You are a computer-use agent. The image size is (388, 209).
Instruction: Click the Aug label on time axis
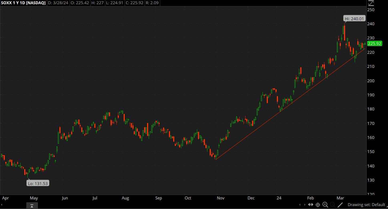pos(125,198)
